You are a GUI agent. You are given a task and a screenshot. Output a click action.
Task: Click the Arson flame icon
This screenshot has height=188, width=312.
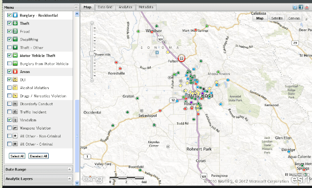[15, 72]
